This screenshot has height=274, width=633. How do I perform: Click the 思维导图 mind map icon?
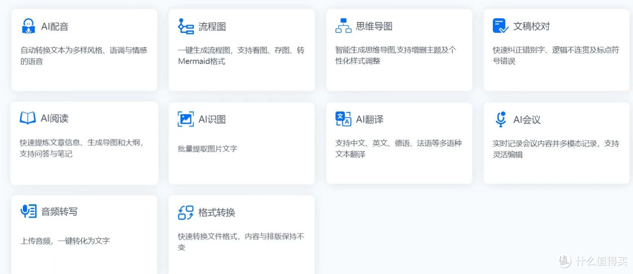tap(343, 26)
